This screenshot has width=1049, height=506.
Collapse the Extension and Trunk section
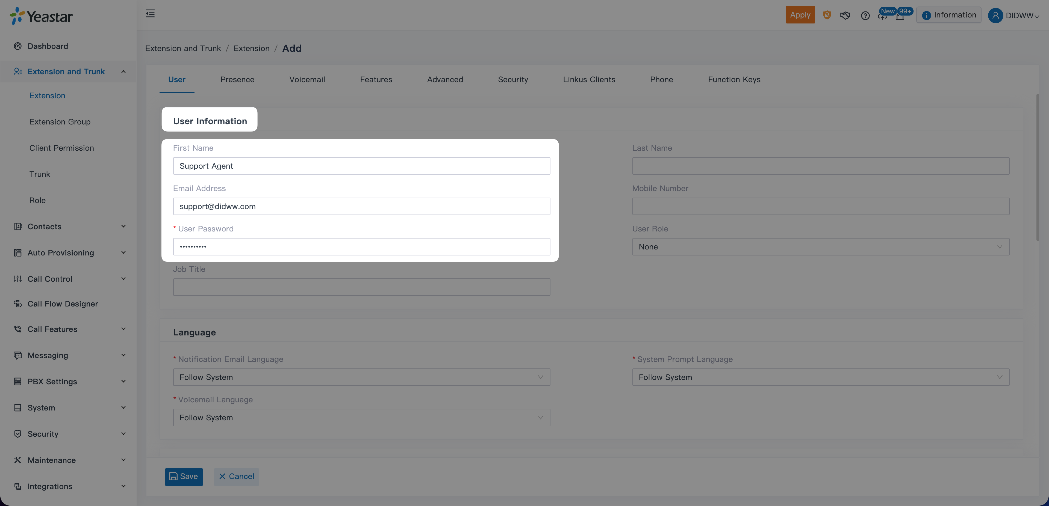pos(123,72)
